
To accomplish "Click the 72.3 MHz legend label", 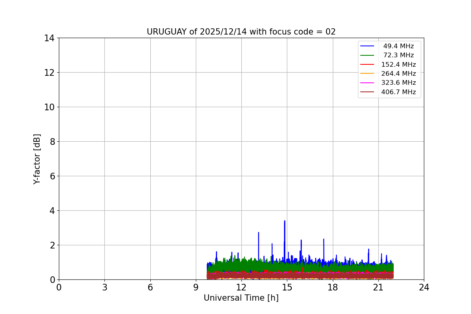I will tap(398, 55).
